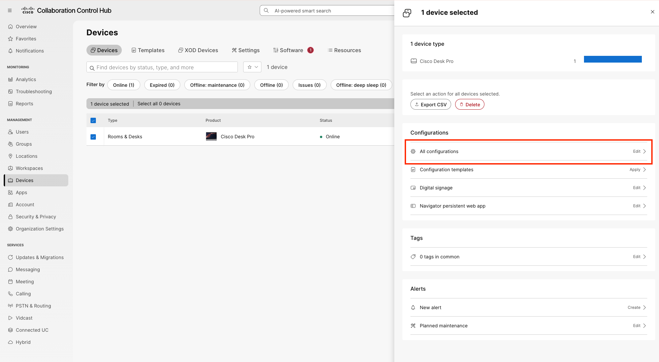This screenshot has height=362, width=659.
Task: Click the Reports document icon
Action: click(x=10, y=104)
